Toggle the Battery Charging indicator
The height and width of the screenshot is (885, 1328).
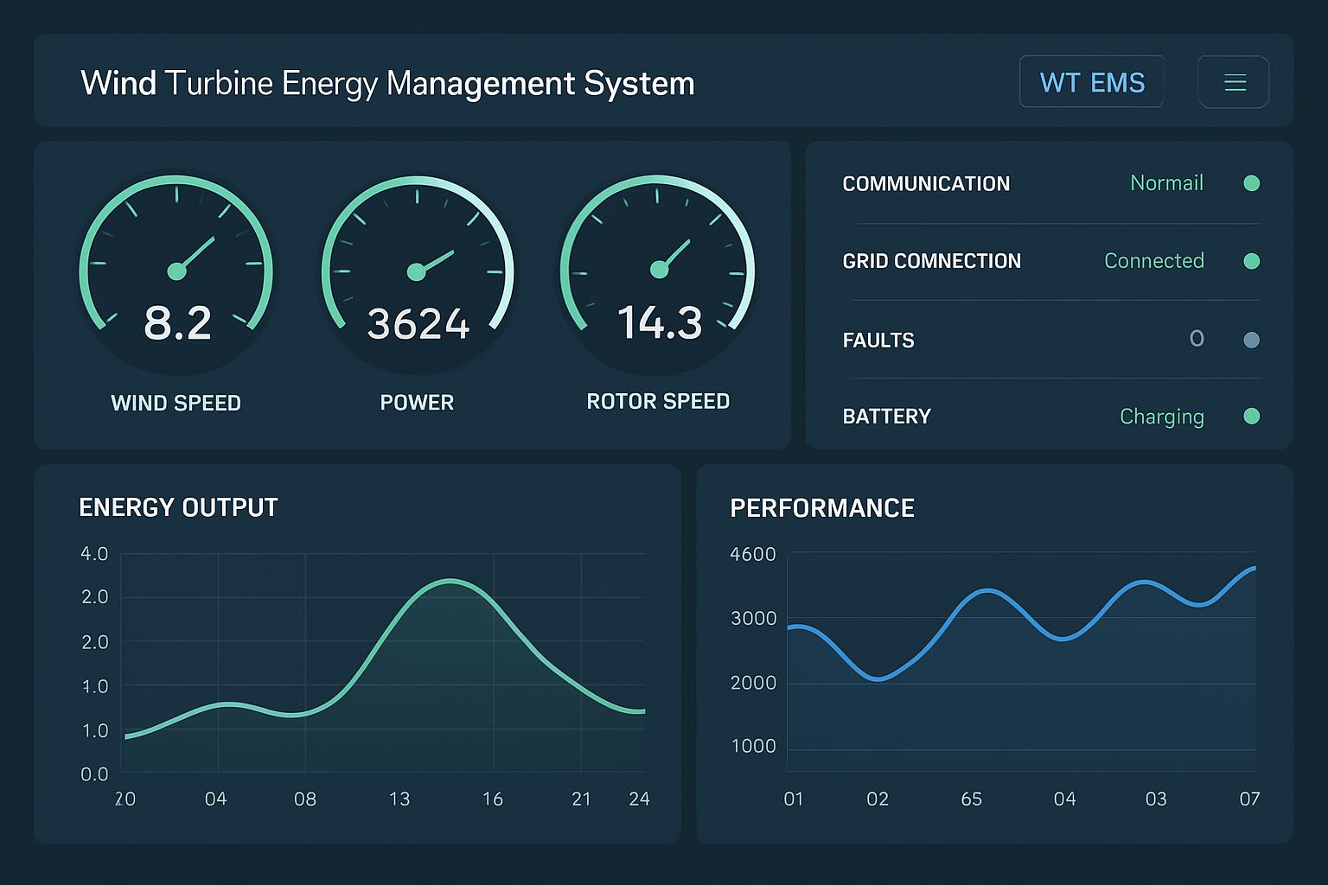[1161, 417]
